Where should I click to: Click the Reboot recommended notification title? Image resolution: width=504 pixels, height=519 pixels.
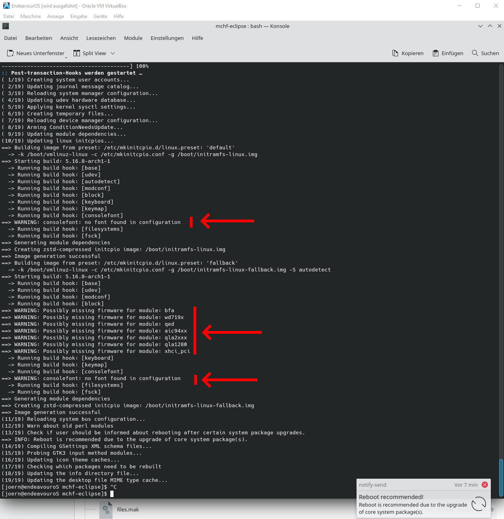[391, 497]
